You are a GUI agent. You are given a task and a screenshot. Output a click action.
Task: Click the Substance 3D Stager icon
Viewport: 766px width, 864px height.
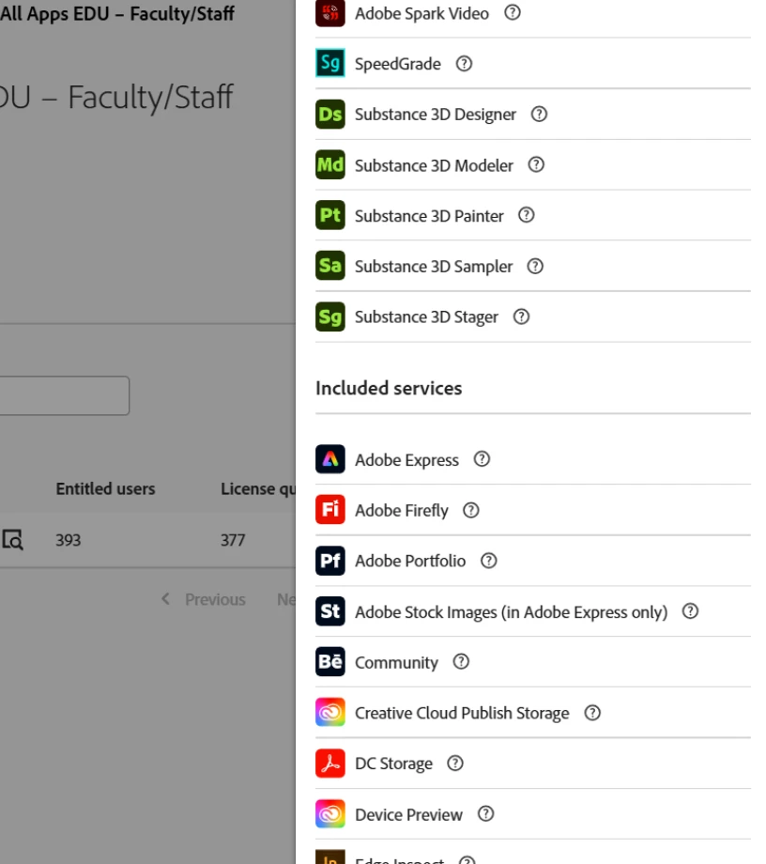tap(329, 316)
